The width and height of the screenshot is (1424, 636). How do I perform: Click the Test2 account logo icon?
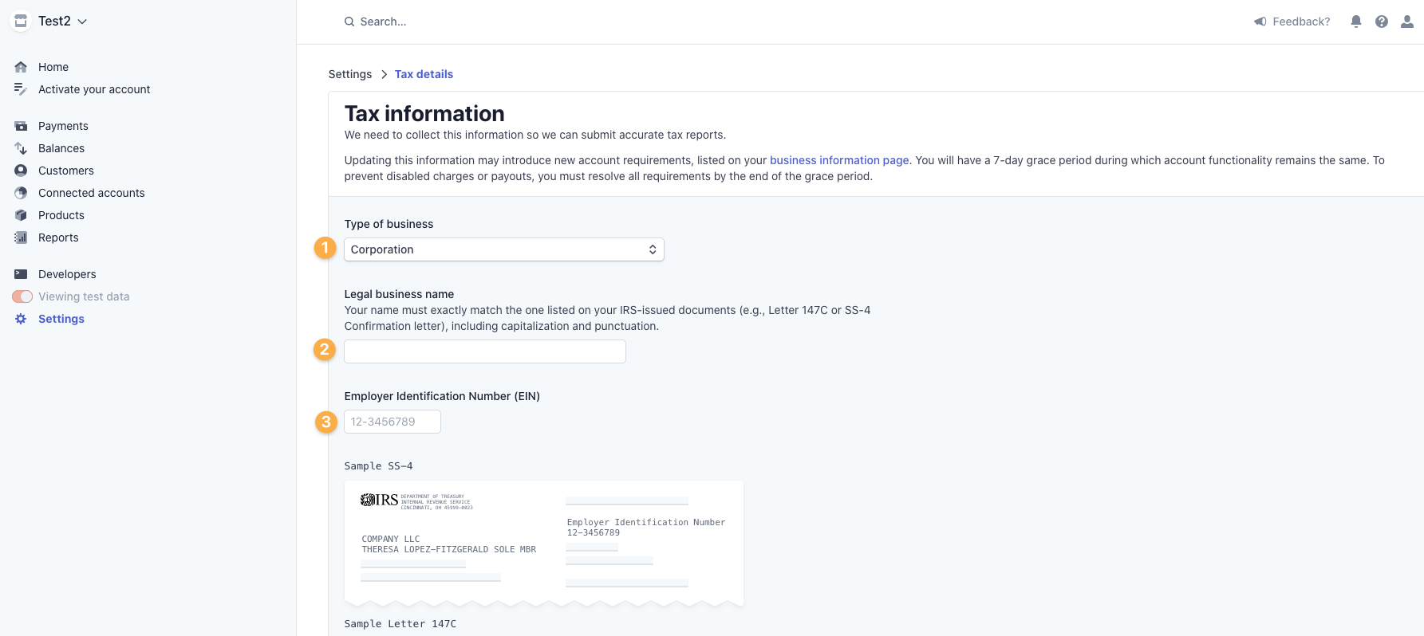point(22,22)
